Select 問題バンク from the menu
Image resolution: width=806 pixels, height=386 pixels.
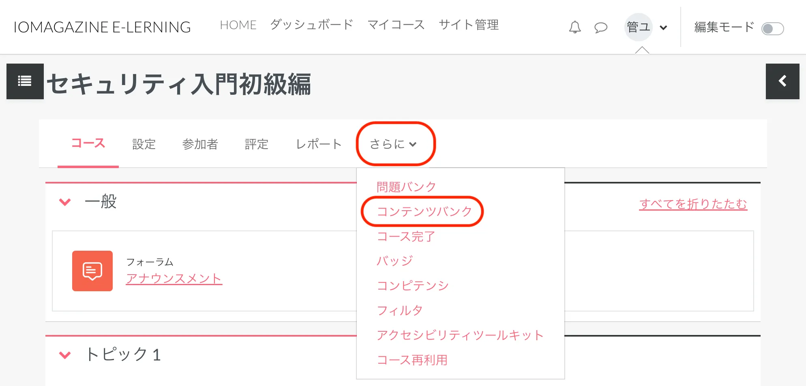[406, 187]
